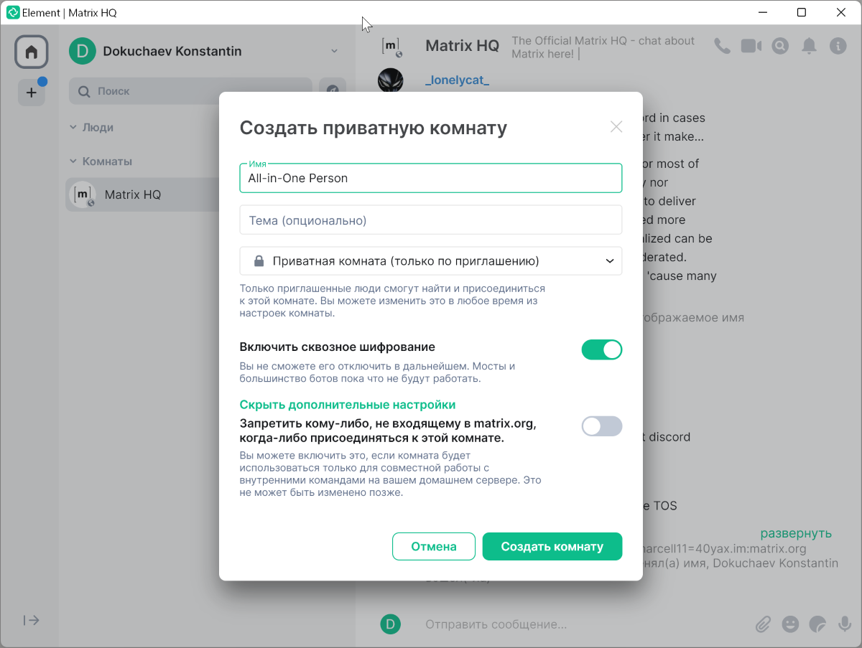Enable blocking users outside matrix.org
862x648 pixels.
[601, 426]
